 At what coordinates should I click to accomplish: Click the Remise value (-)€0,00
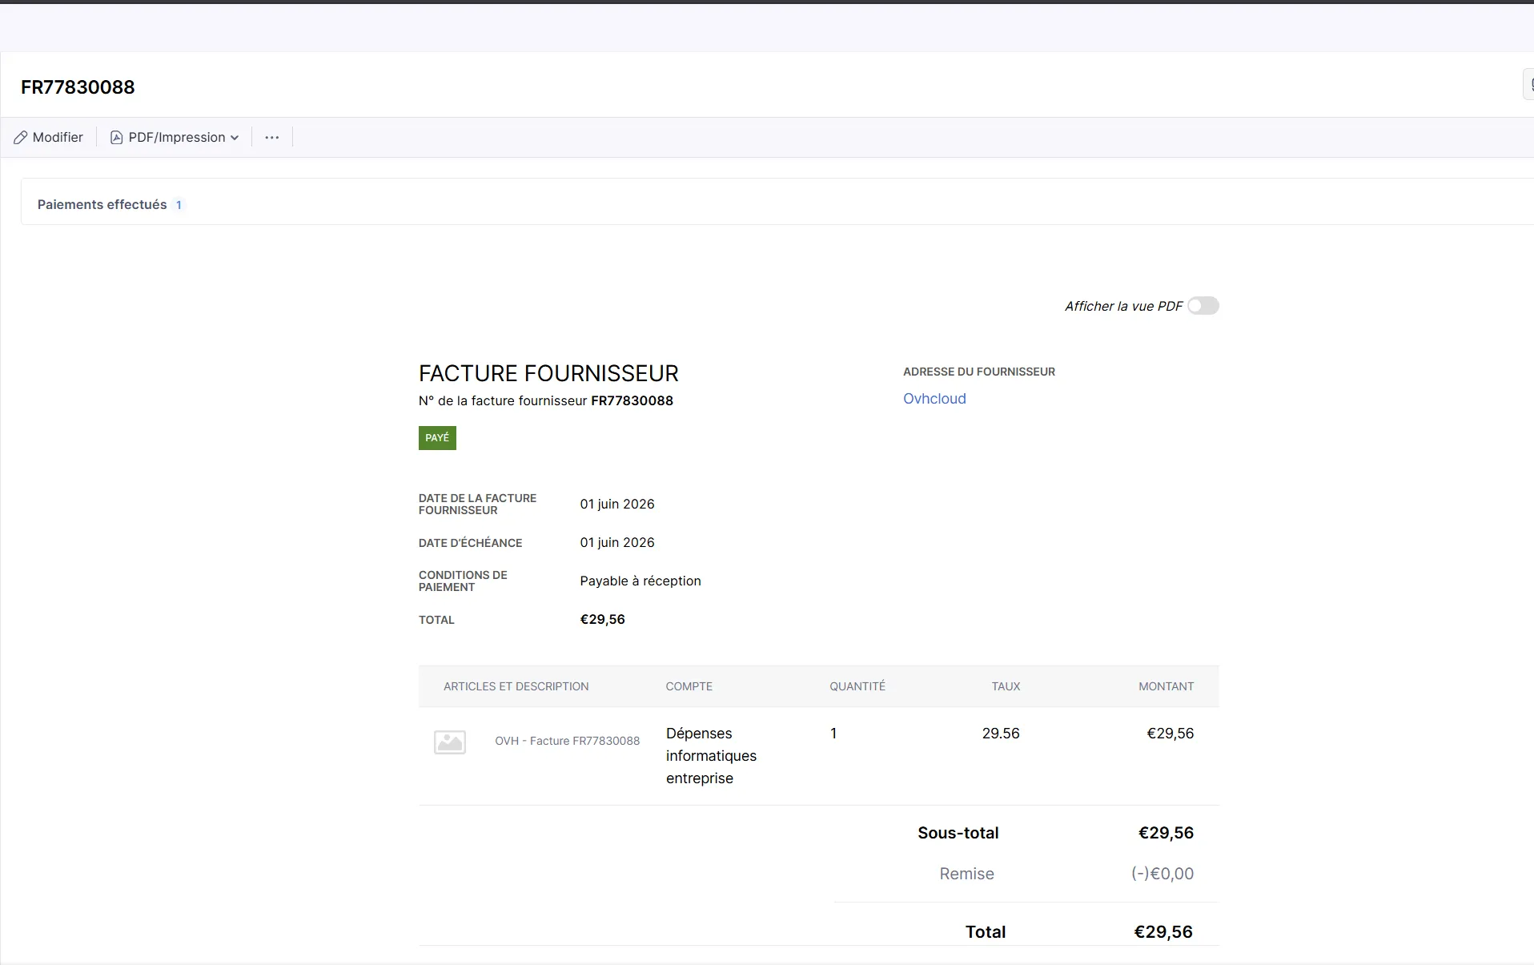point(1162,874)
